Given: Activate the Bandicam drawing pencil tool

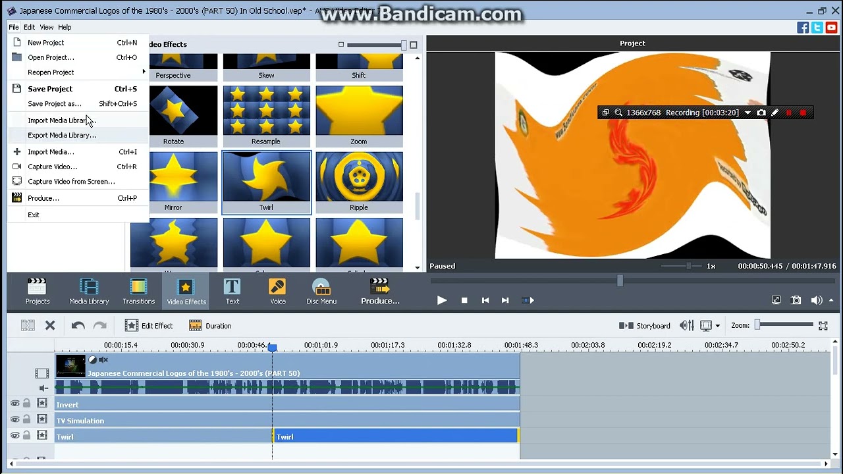Looking at the screenshot, I should [775, 113].
